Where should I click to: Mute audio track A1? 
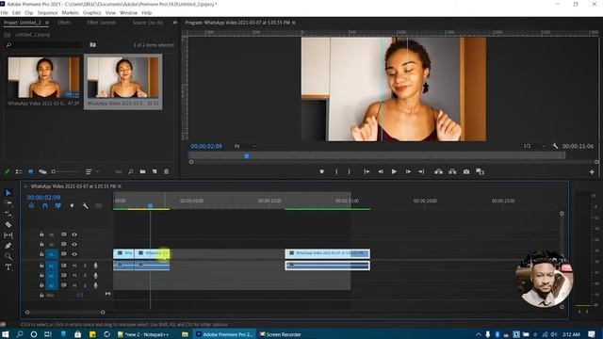(x=74, y=266)
